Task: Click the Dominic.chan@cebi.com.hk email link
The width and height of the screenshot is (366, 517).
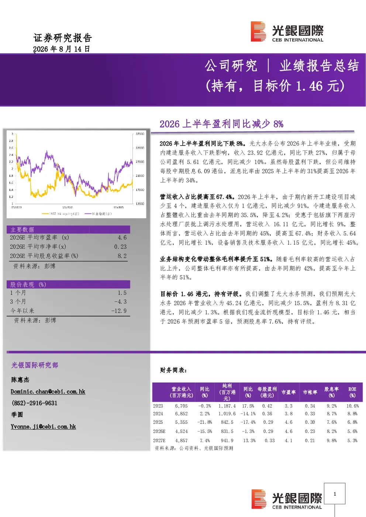Action: pyautogui.click(x=48, y=392)
